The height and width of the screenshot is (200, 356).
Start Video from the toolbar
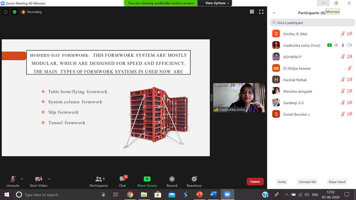(38, 182)
